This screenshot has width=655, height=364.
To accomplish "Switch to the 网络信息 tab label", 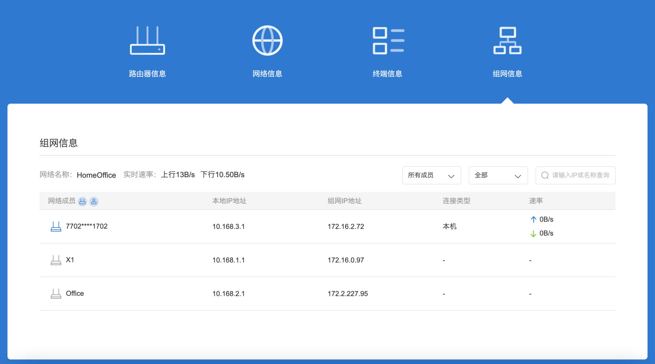I will pyautogui.click(x=267, y=74).
